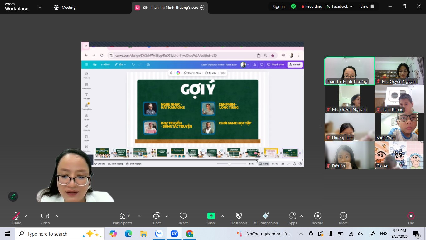Start sharing with the green Share button
This screenshot has width=426, height=240.
point(211,216)
